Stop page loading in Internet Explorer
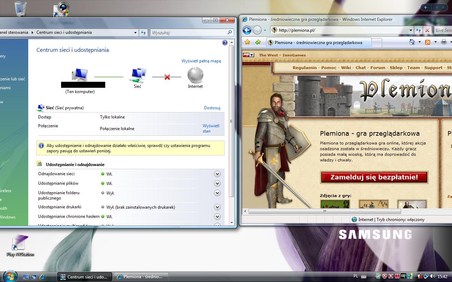Viewport: 452px width, 282px height. coord(427,30)
